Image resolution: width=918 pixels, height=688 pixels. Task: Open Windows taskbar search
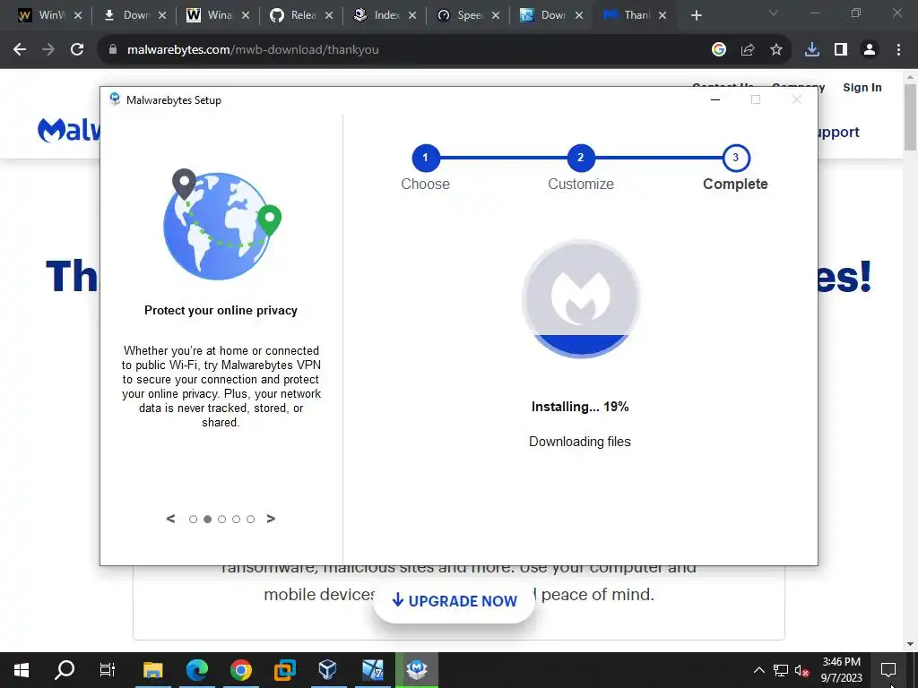(x=65, y=670)
